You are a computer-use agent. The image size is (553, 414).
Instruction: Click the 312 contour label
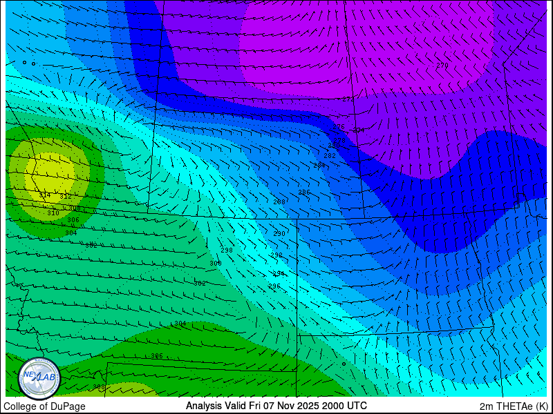coord(66,196)
